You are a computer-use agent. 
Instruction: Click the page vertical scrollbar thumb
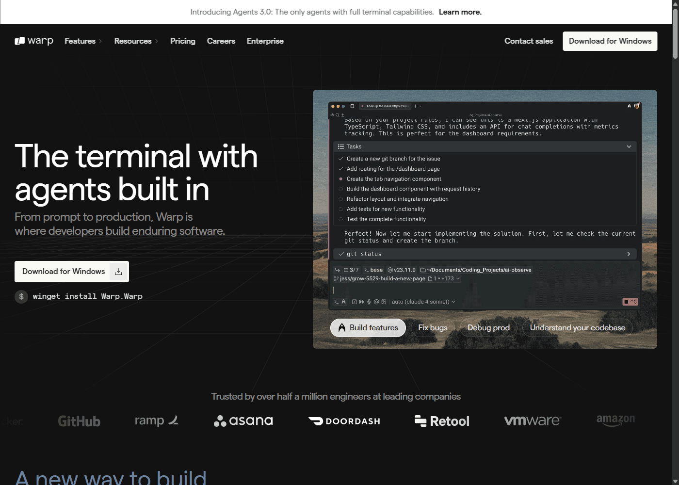[x=675, y=34]
